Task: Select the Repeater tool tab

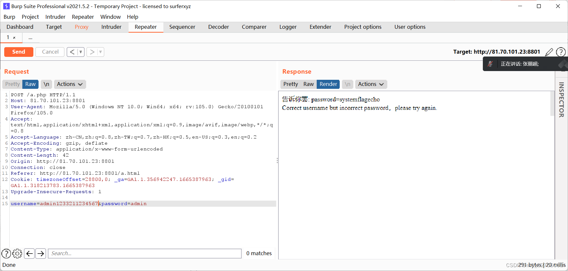Action: pyautogui.click(x=146, y=27)
